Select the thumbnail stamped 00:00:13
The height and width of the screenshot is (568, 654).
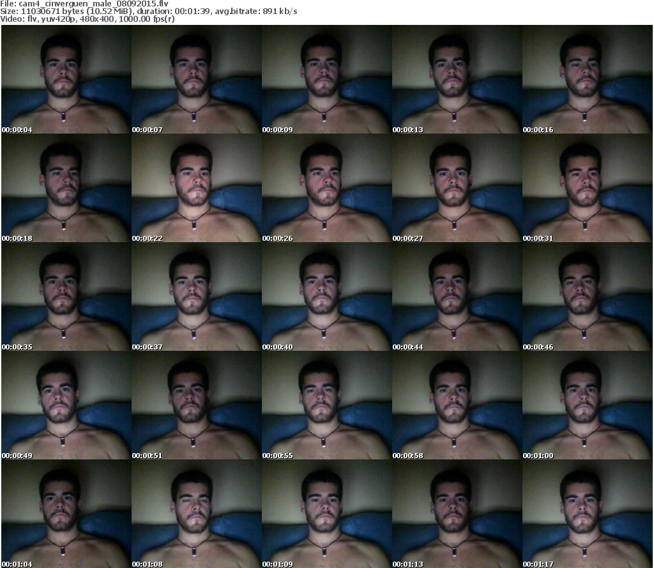[x=457, y=79]
